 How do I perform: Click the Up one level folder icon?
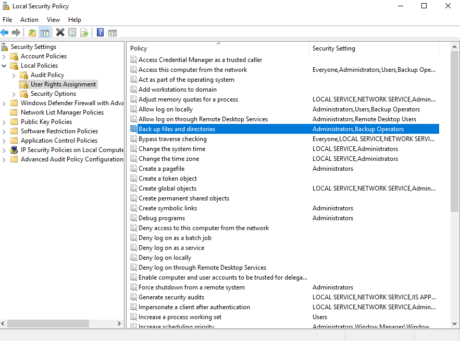pyautogui.click(x=32, y=32)
